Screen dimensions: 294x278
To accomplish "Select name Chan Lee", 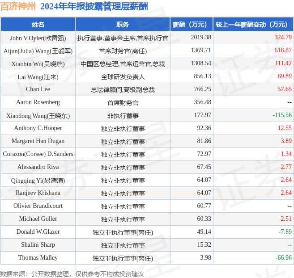I will (38, 89).
